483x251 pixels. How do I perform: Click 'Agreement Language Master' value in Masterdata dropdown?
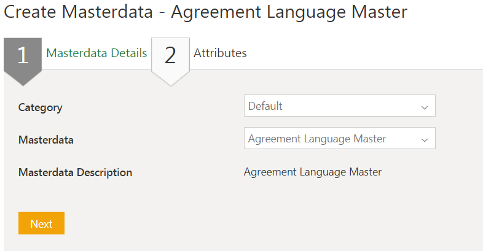click(317, 139)
